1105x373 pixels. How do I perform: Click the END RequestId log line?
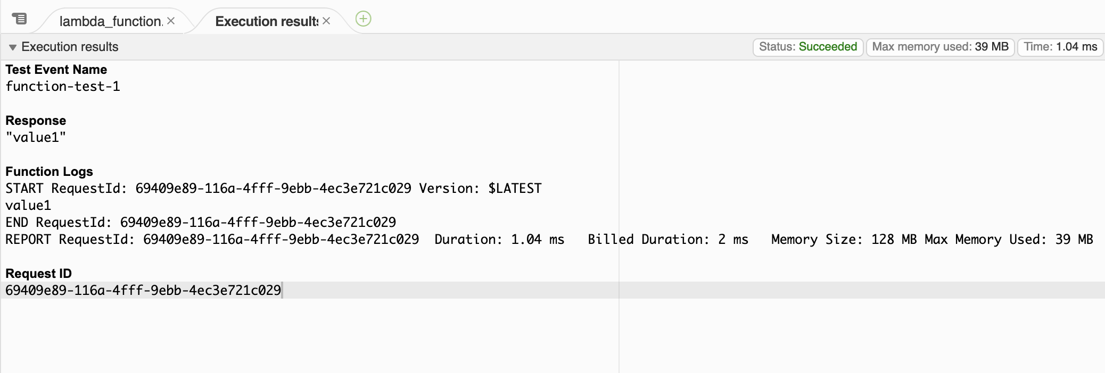click(200, 222)
